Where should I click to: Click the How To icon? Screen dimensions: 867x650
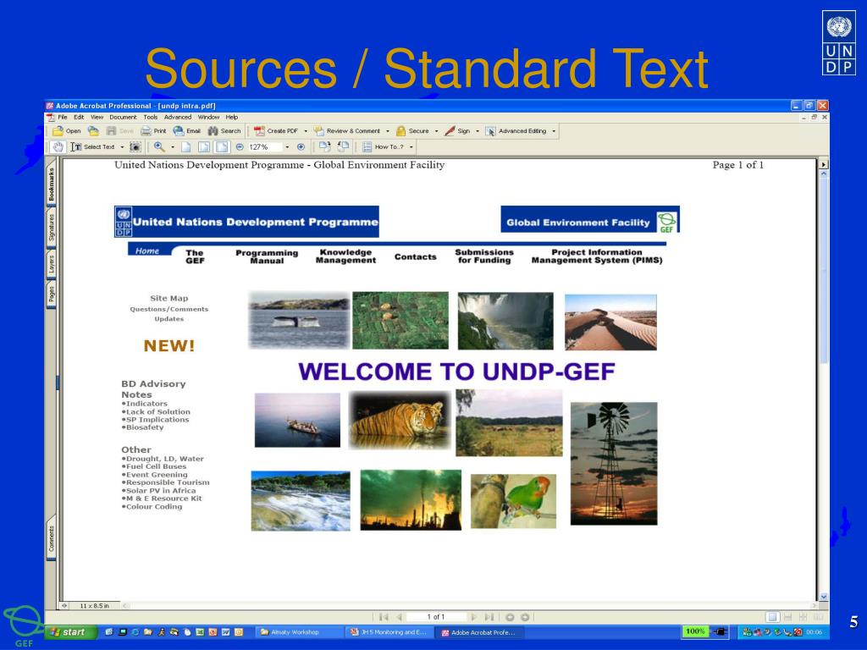coord(367,147)
